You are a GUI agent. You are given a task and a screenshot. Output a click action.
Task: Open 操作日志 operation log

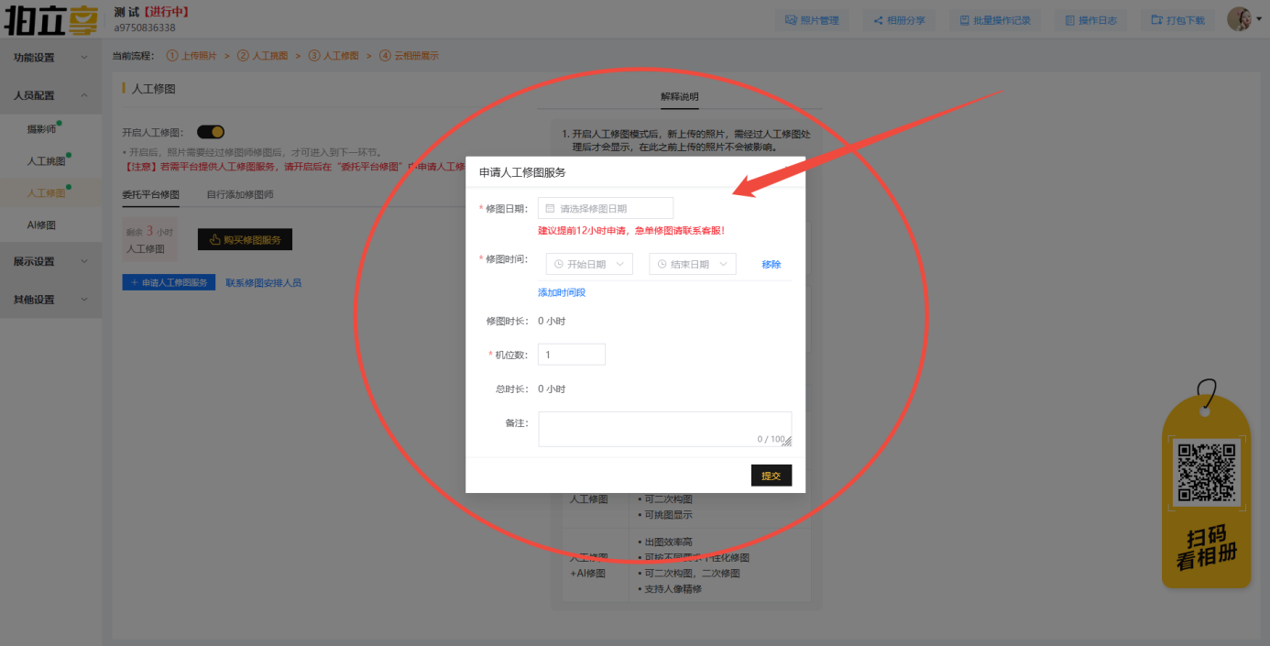click(x=1090, y=20)
